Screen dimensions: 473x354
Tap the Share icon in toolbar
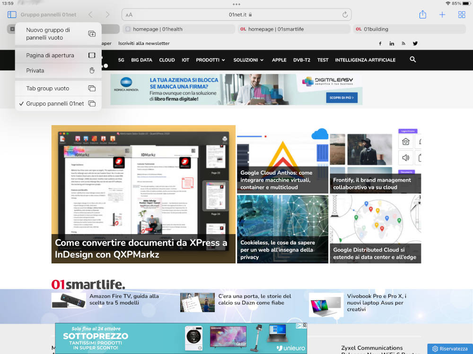pos(423,15)
